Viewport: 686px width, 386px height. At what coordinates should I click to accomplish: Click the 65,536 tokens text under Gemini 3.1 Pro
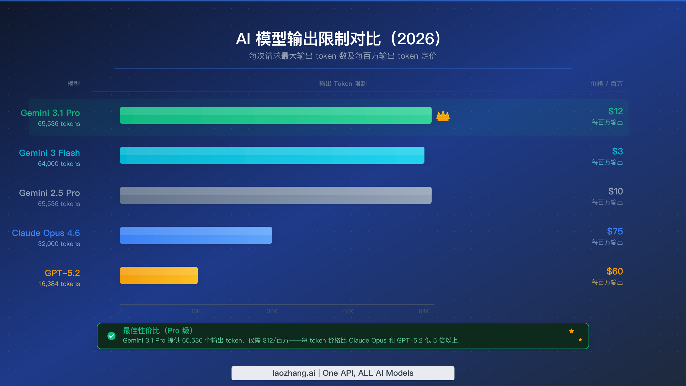point(59,124)
